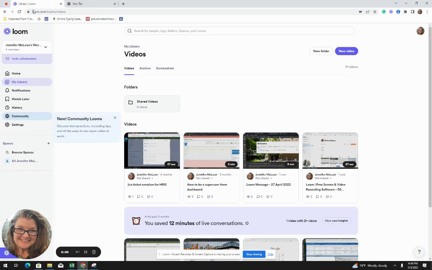The height and width of the screenshot is (270, 432).
Task: Switch to the Videos tab
Action: coord(129,68)
